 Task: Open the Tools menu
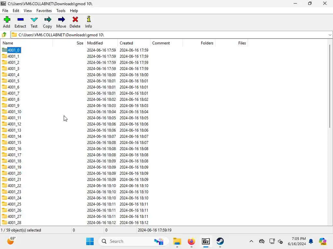(61, 11)
